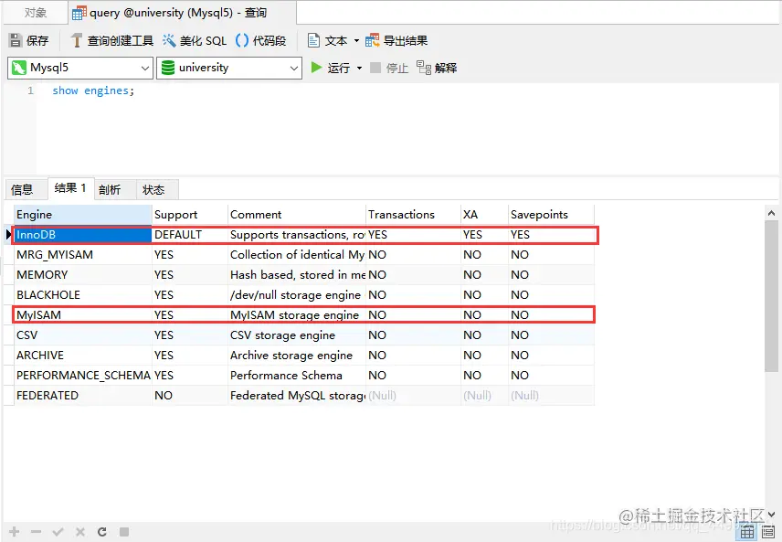The width and height of the screenshot is (782, 542).
Task: Select the FEDERATED engine cell
Action: point(83,396)
